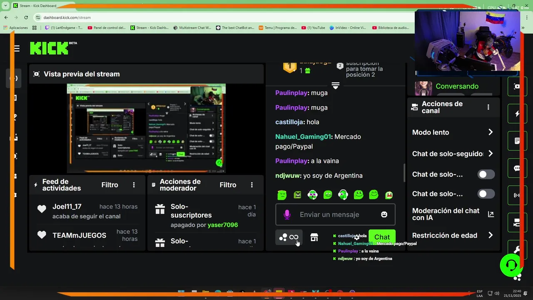Select the purple-eyed headset emote
This screenshot has height=300, width=533.
312,195
